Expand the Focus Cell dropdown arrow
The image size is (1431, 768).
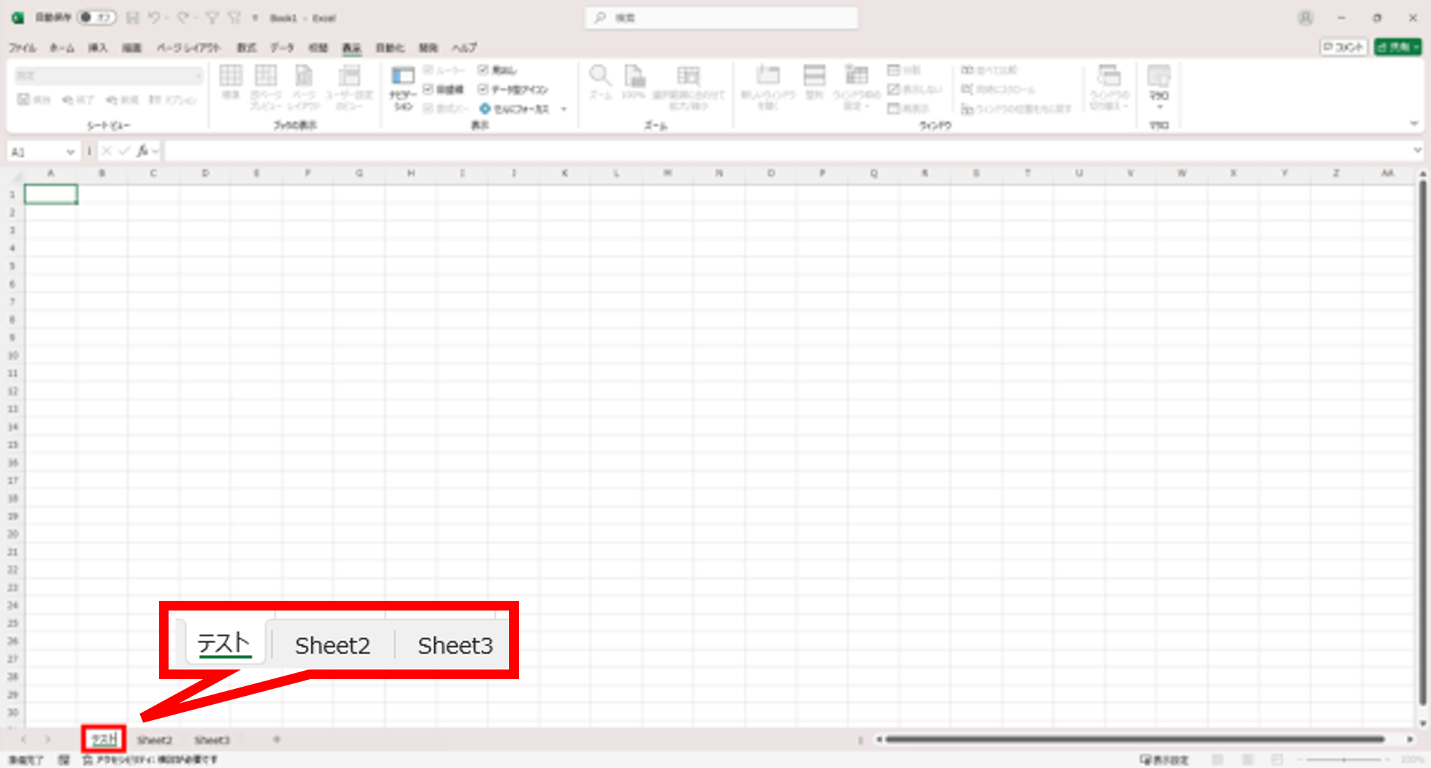pyautogui.click(x=564, y=109)
